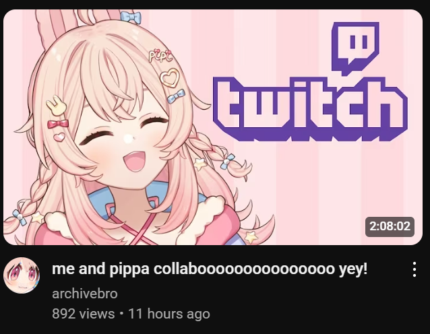This screenshot has height=334, width=430.
Task: Click the Twitch glitch logo icon in the thumbnail
Action: click(355, 48)
